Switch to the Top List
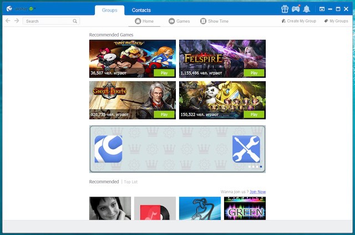Screen dimensions: 355x235 131,182
